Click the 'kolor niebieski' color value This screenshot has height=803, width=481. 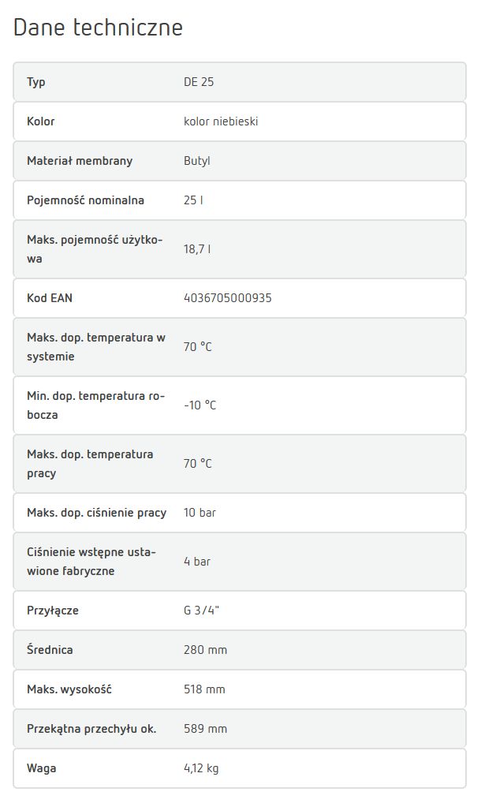click(x=221, y=121)
